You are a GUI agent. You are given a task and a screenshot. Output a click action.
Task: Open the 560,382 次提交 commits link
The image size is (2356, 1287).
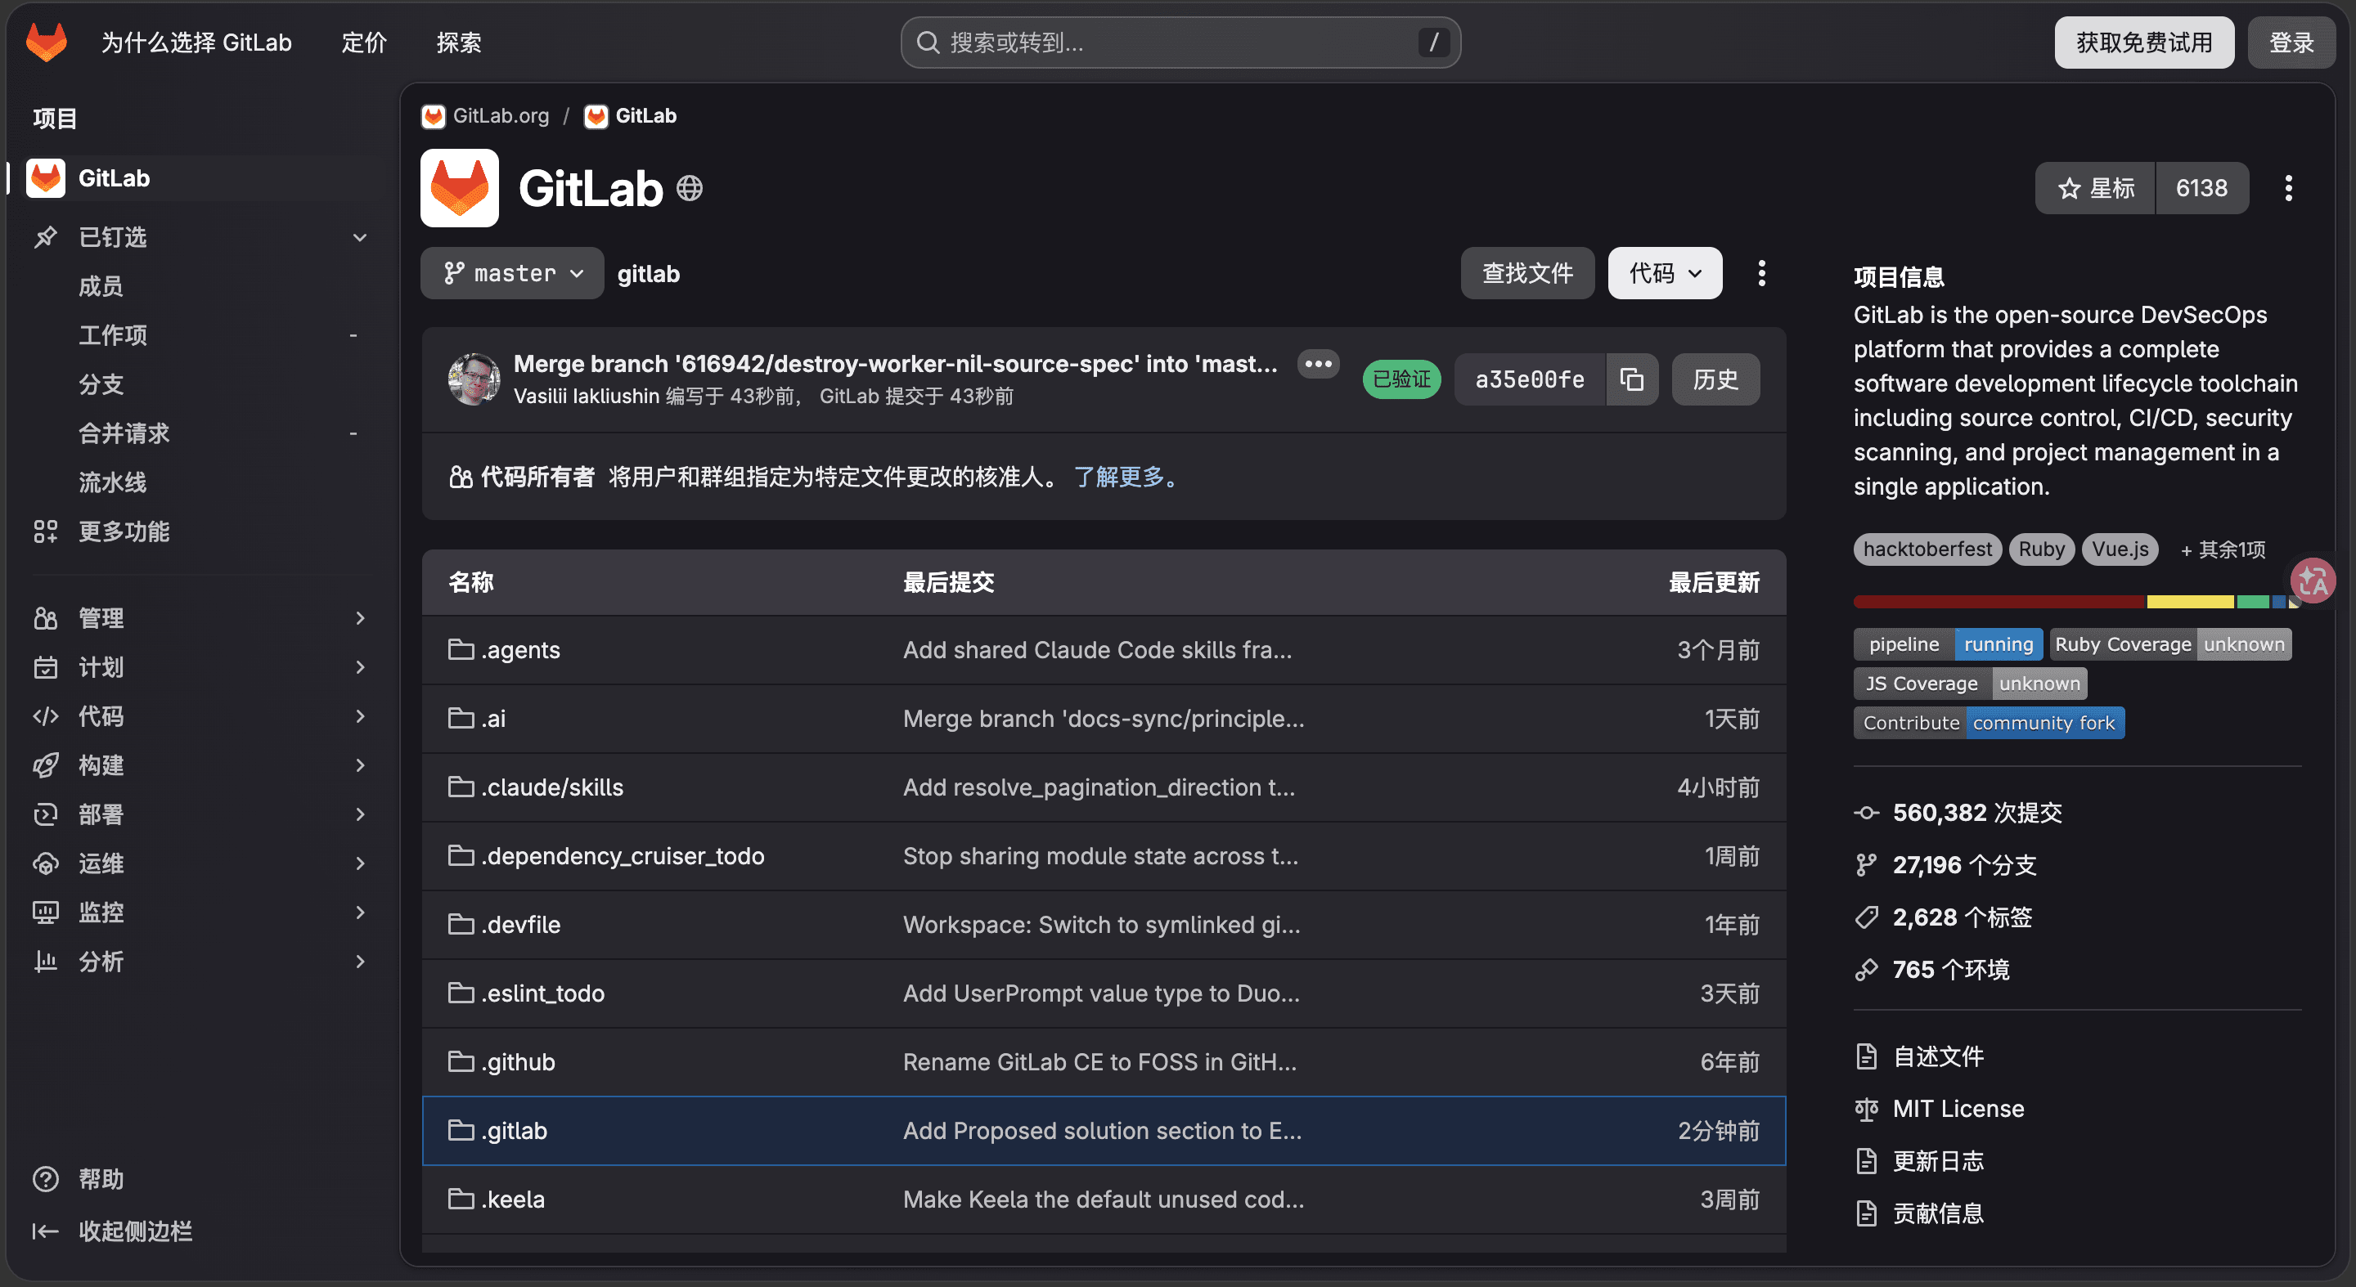(x=1958, y=813)
